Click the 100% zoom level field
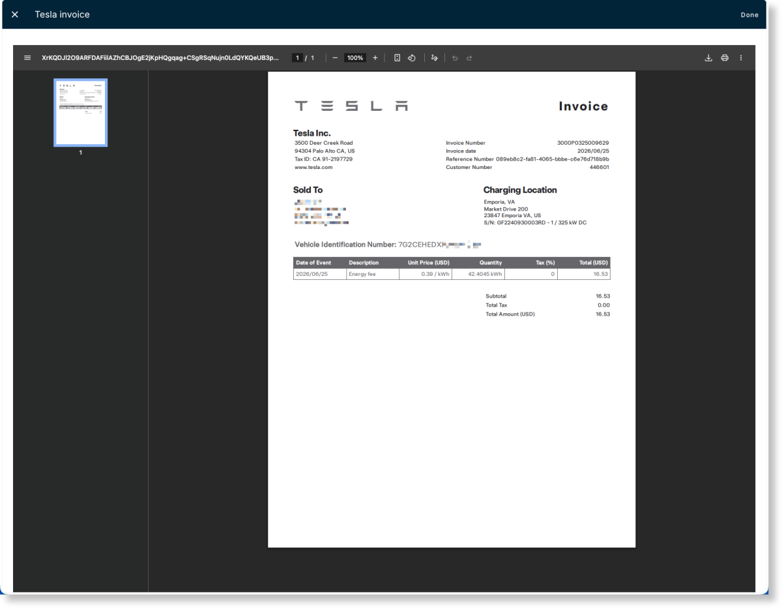The height and width of the screenshot is (608, 782). tap(355, 58)
